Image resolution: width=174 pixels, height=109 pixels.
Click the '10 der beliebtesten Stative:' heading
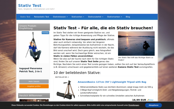(77, 73)
